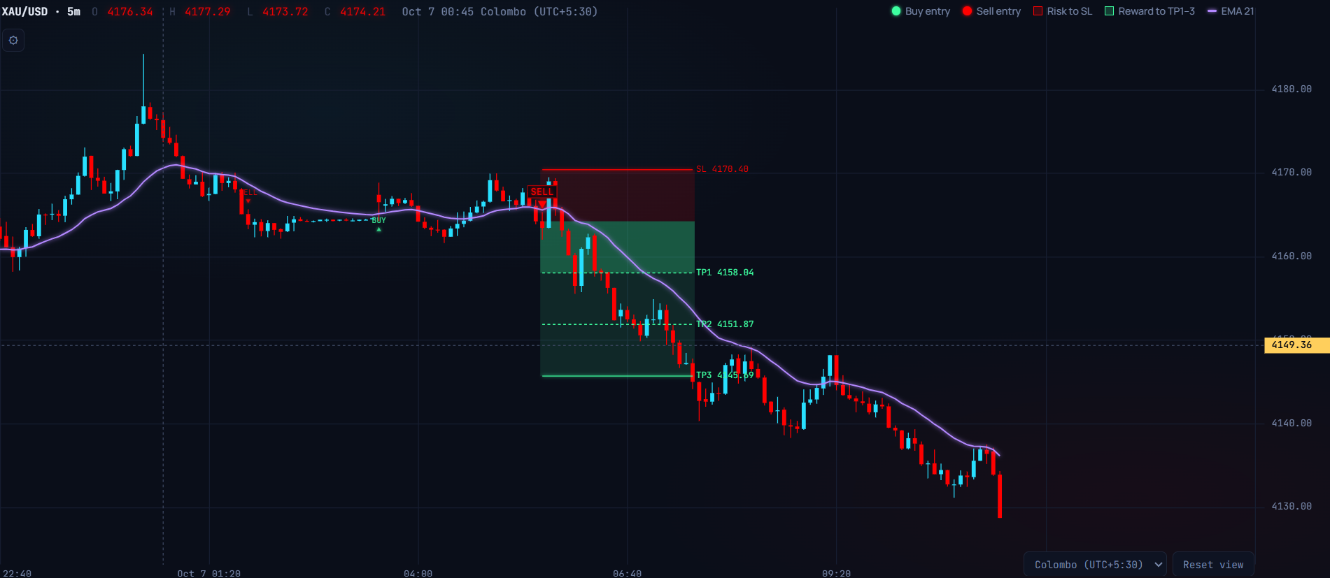Click the 4140.00 price axis label
This screenshot has width=1330, height=578.
[1292, 424]
